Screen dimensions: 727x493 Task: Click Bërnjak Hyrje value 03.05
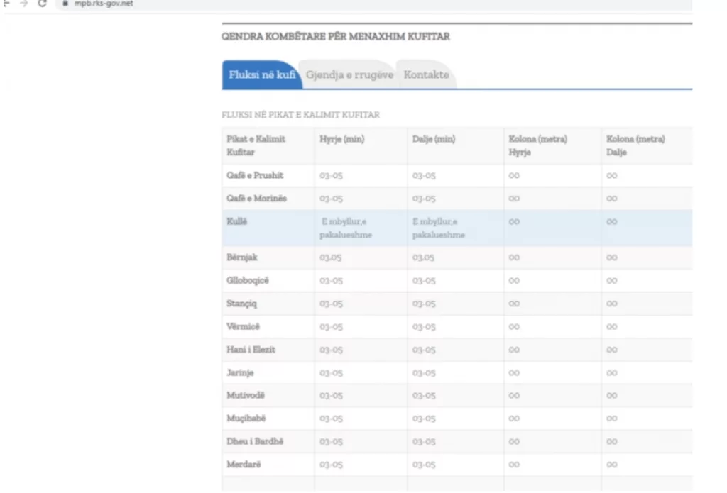tap(331, 257)
